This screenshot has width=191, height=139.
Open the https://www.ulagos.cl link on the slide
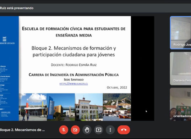pos(74,84)
